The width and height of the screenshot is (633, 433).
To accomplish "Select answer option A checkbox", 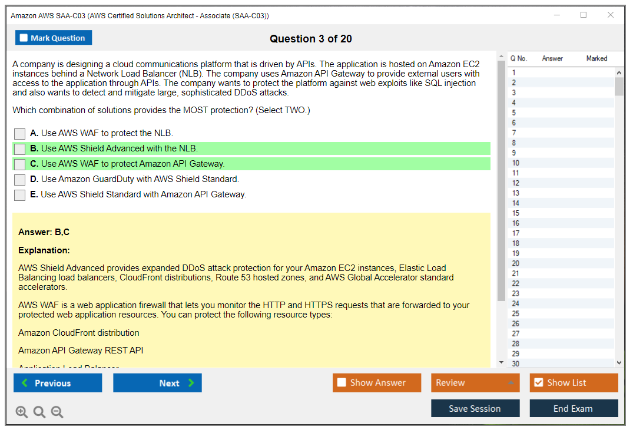I will click(20, 134).
